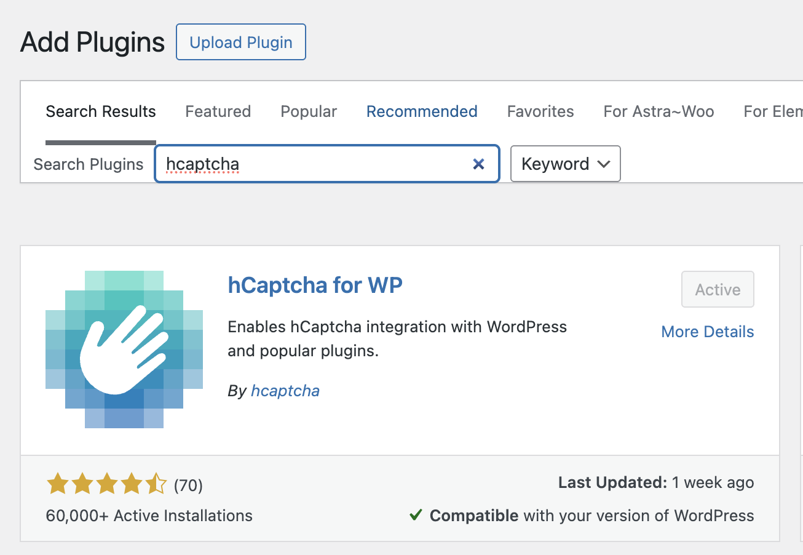803x555 pixels.
Task: Clear the search box using the X icon
Action: click(478, 164)
